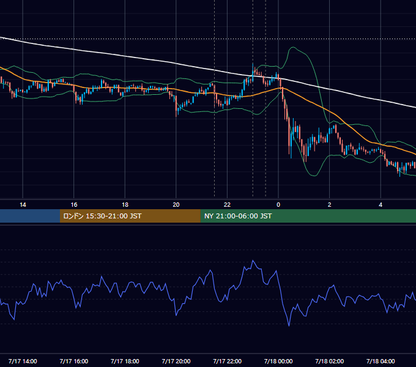Click hour label 0 on time axis

pyautogui.click(x=278, y=205)
